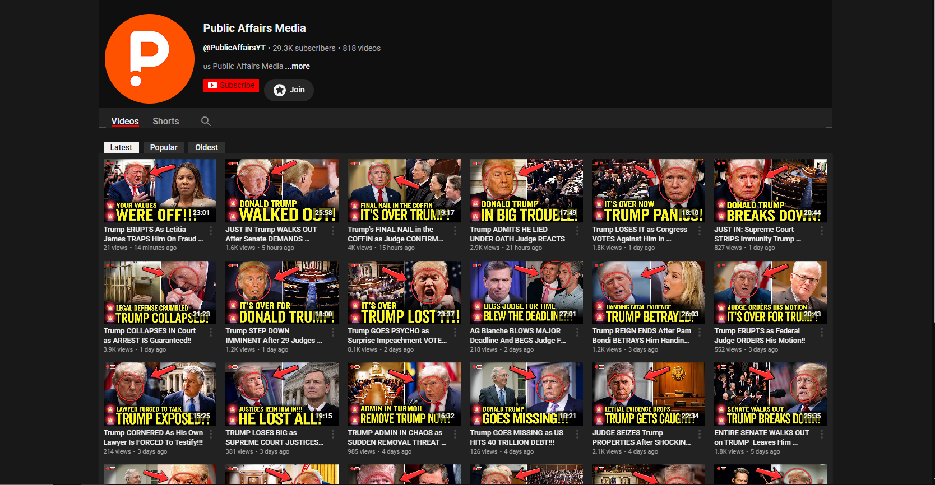Open options menu for 'Trump ERUPTS as Federal Judge' video

[x=822, y=332]
